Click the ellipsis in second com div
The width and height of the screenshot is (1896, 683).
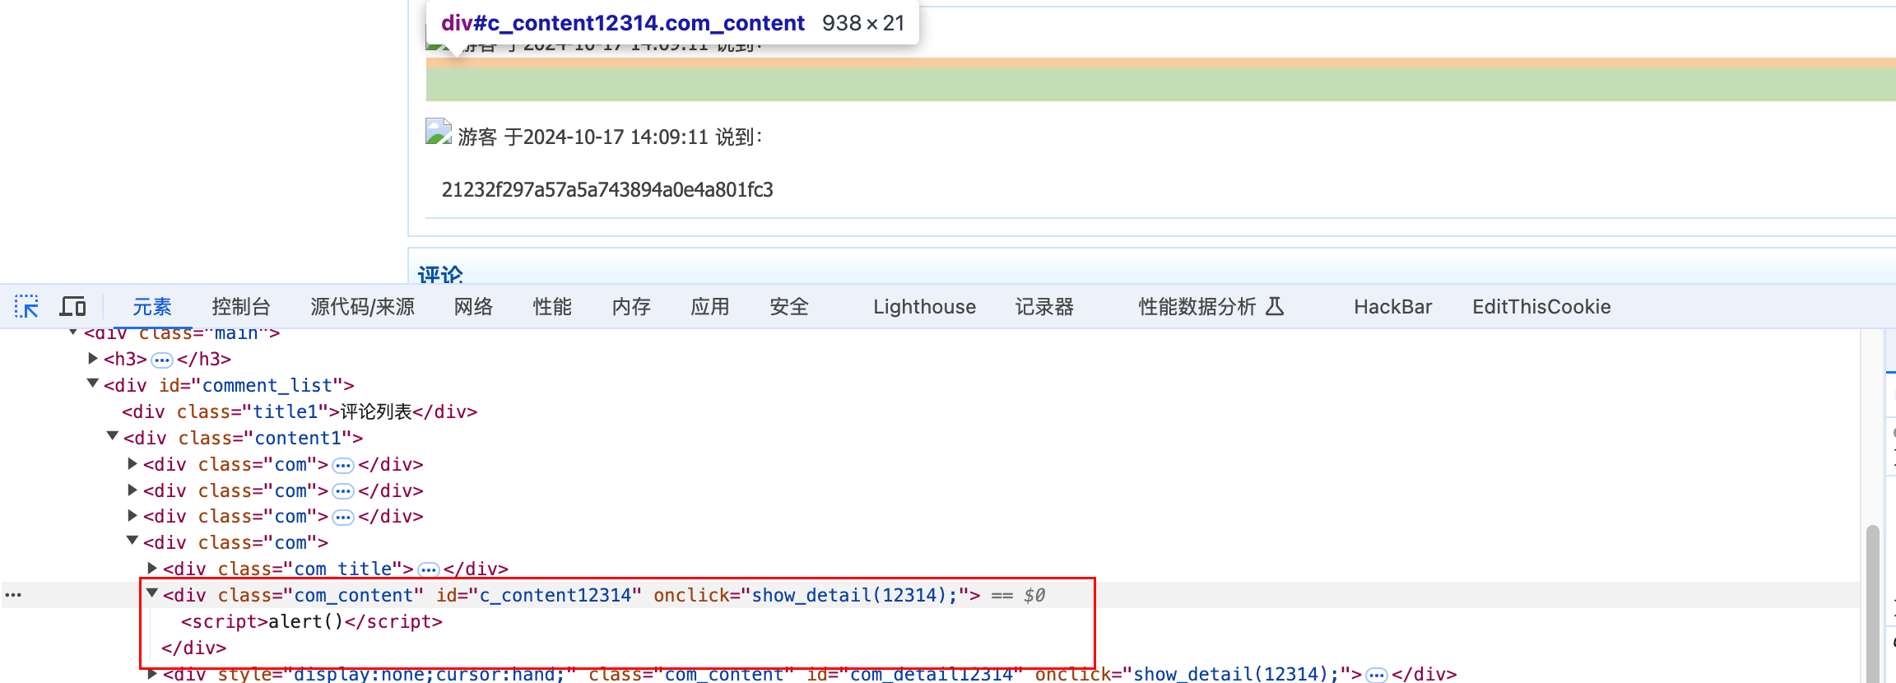click(343, 492)
